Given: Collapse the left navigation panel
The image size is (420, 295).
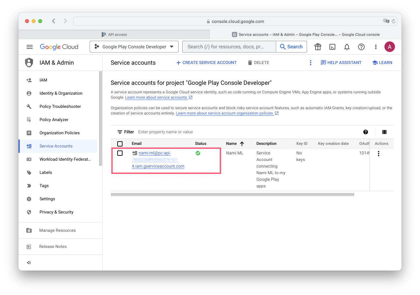Looking at the screenshot, I should pos(29,263).
